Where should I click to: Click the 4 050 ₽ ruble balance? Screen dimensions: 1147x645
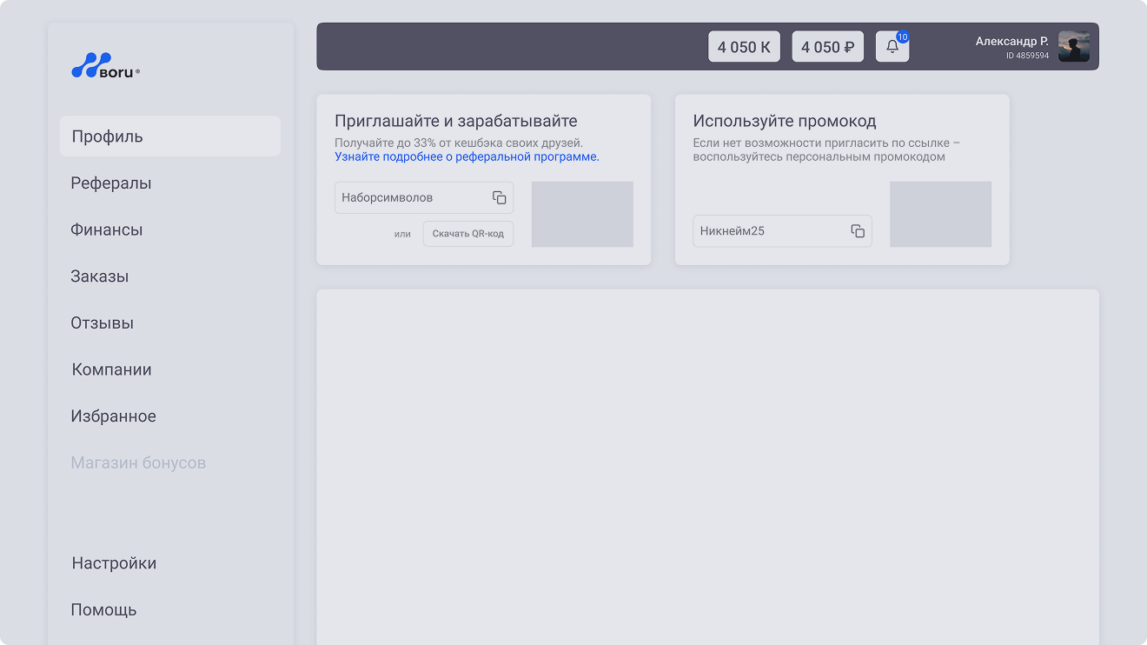827,47
